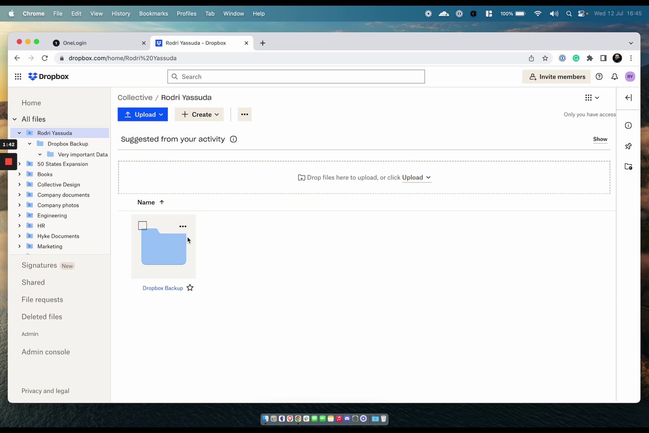Collapse the Rodri Yassuda tree item
Screen dimensions: 649x433
[x=19, y=133]
